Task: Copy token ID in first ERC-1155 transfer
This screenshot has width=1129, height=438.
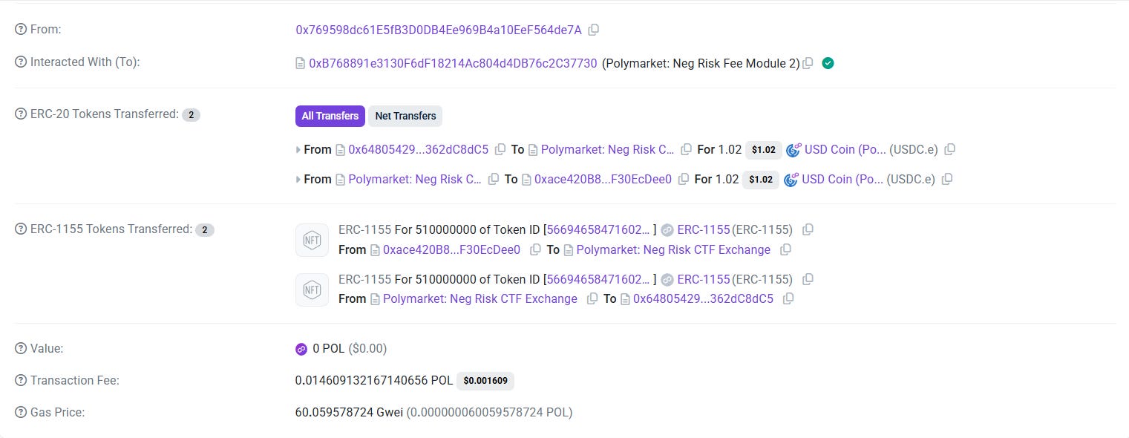Action: pyautogui.click(x=808, y=229)
